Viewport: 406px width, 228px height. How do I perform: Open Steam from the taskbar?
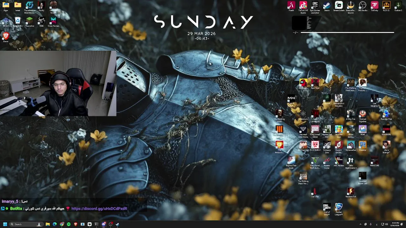[117, 224]
